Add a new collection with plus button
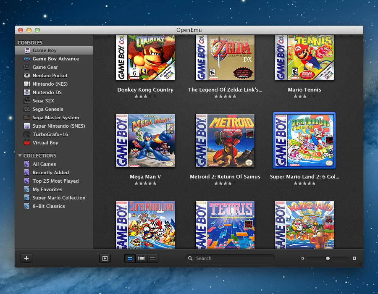This screenshot has height=294, width=378. point(26,258)
